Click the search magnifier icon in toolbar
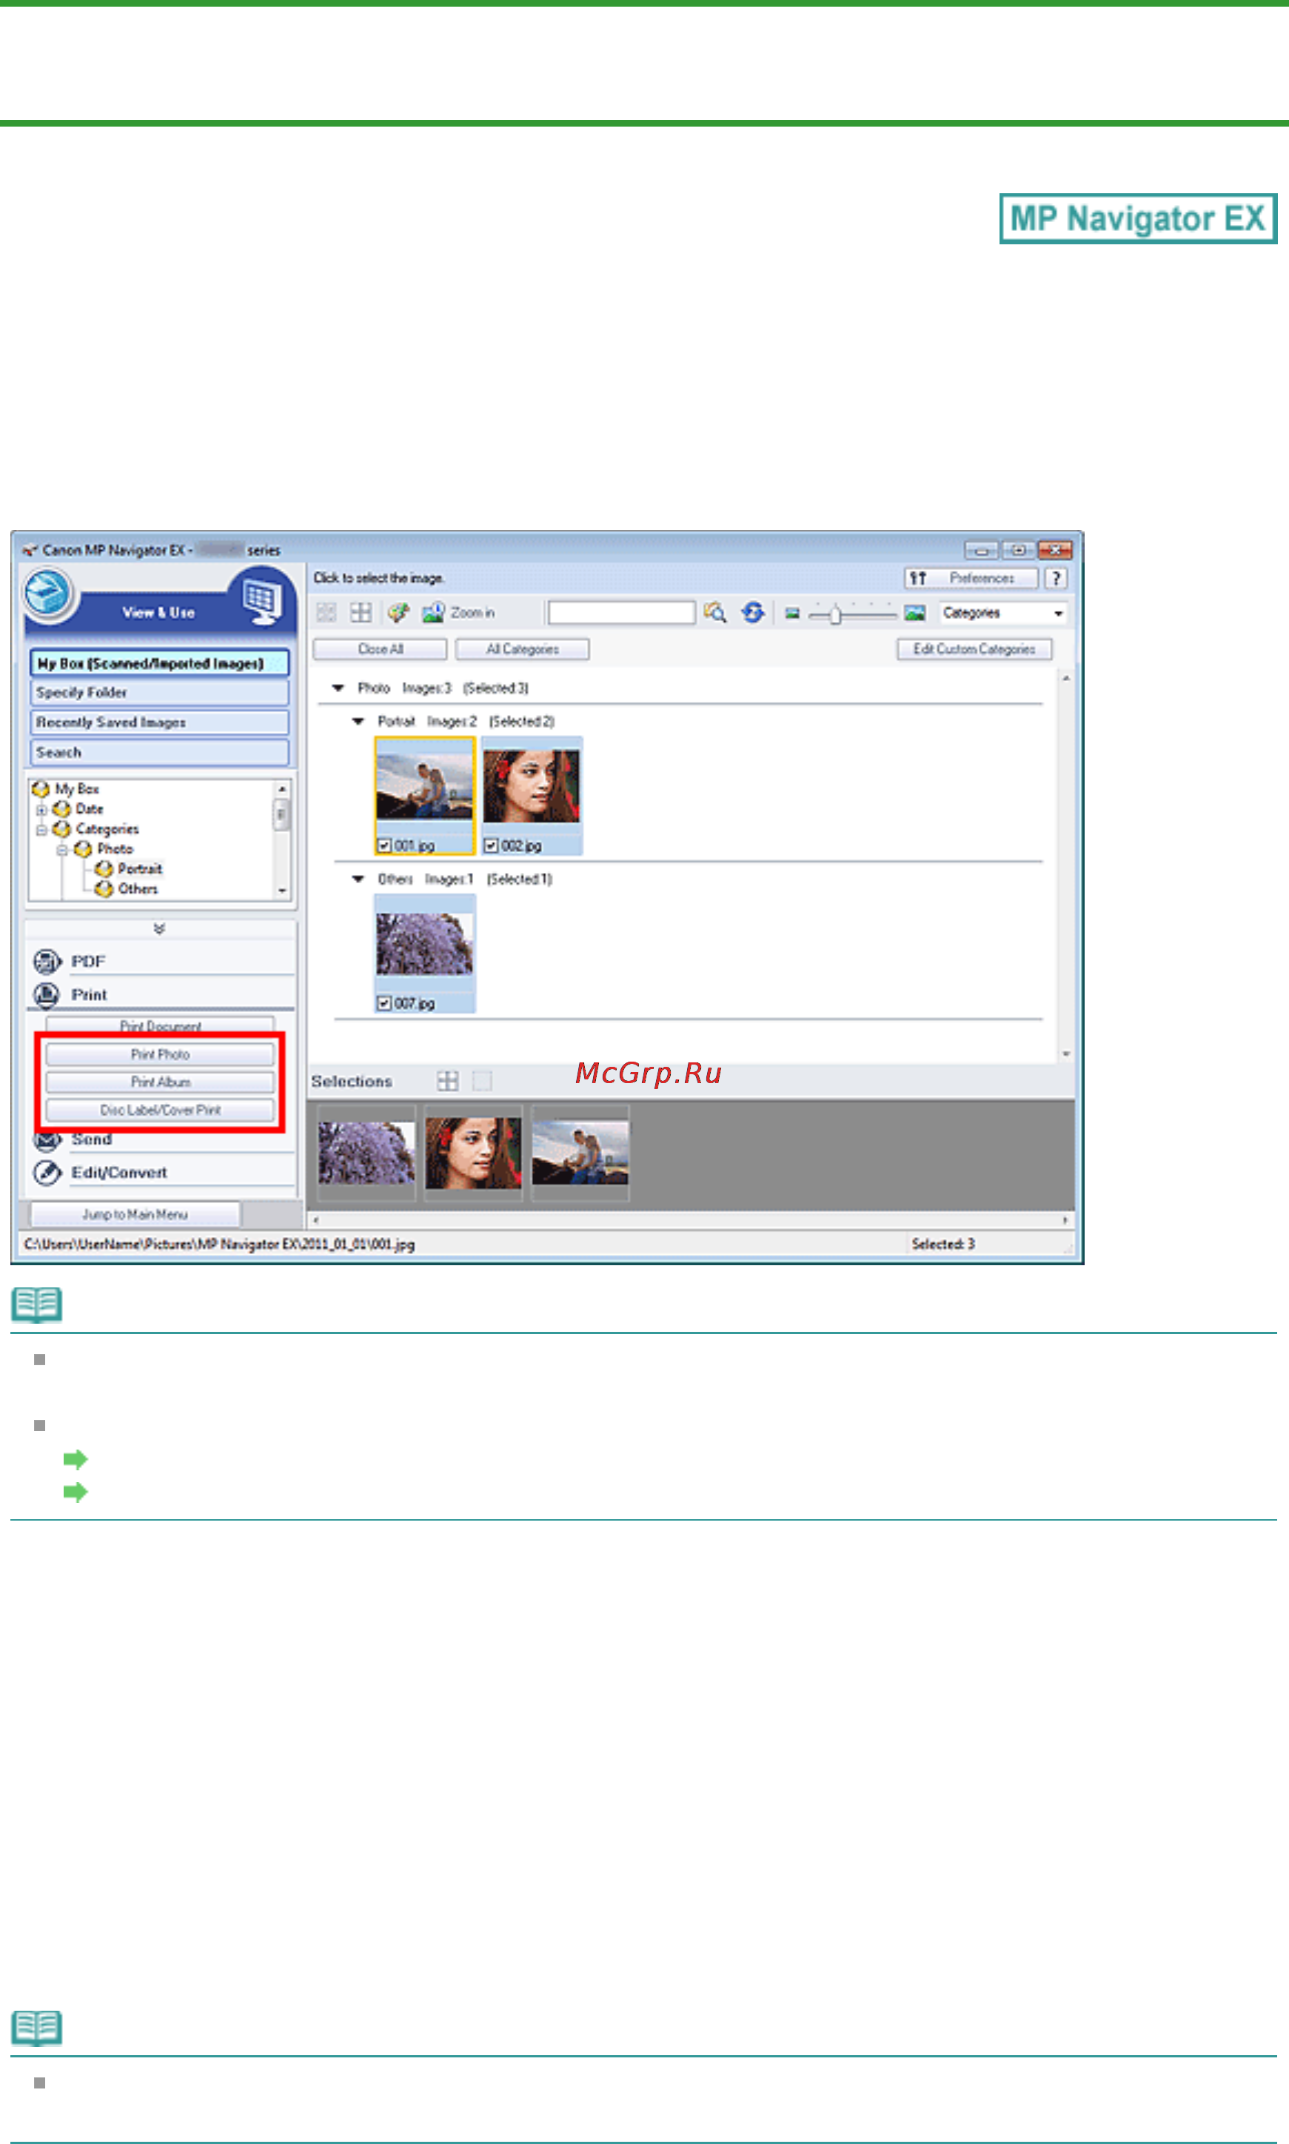The height and width of the screenshot is (2144, 1289). tap(715, 613)
